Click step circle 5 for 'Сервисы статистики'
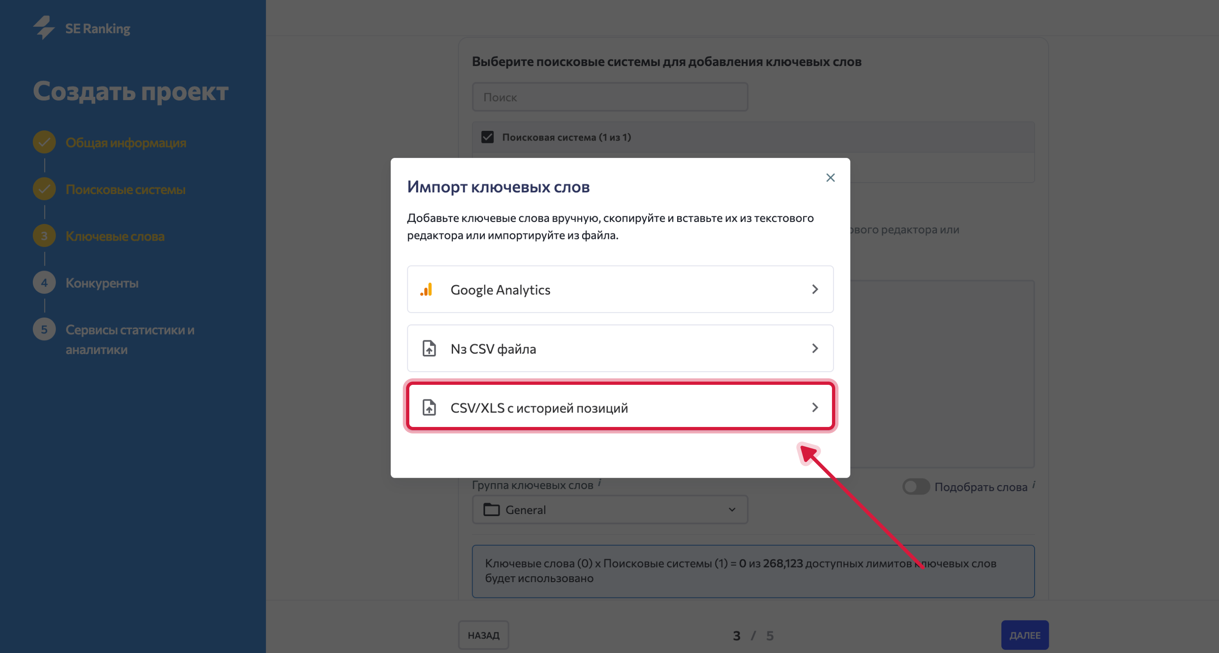The height and width of the screenshot is (653, 1219). [x=44, y=329]
